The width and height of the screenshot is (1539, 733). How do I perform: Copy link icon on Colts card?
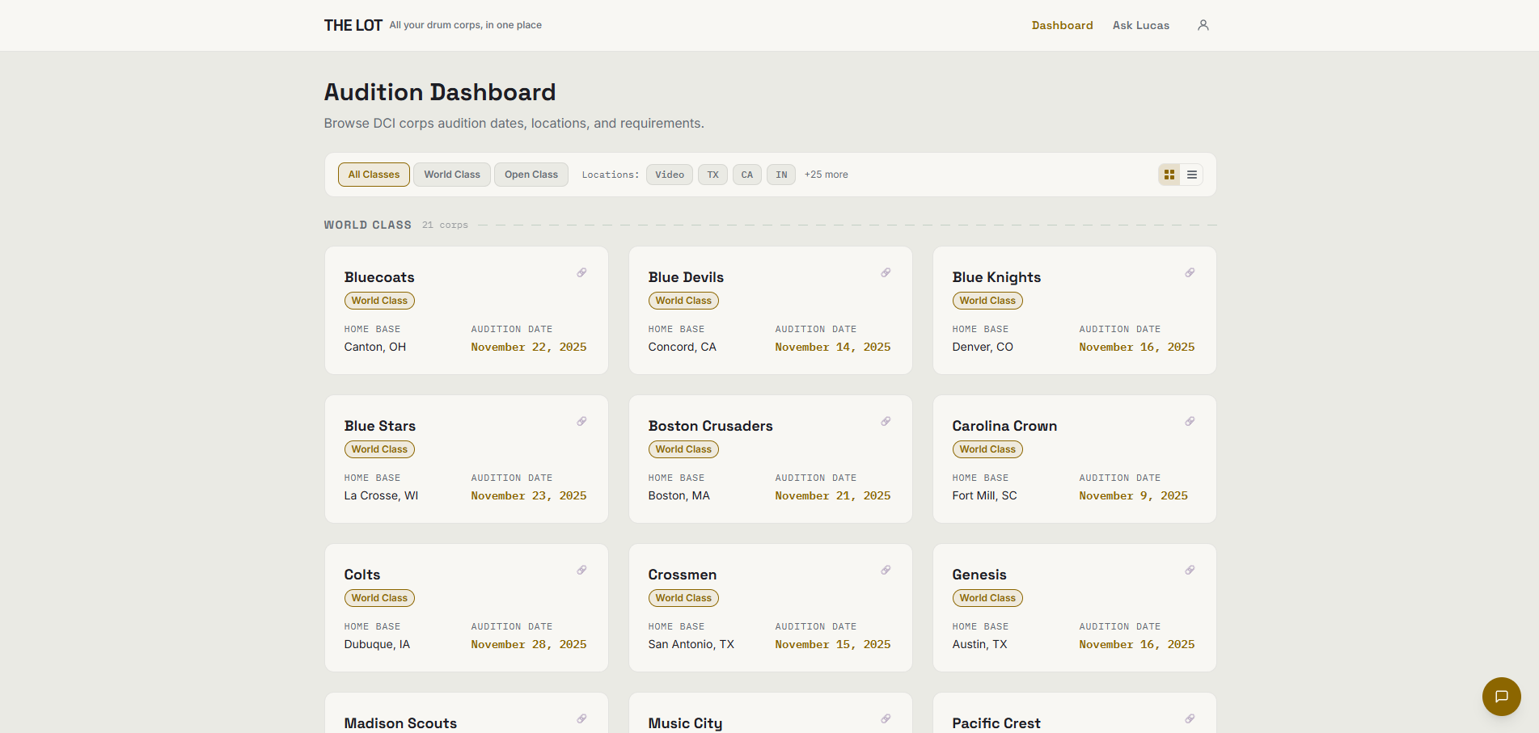(x=581, y=571)
